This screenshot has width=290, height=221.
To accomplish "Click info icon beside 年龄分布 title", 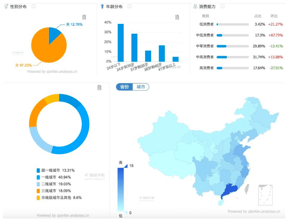I will tap(129, 7).
